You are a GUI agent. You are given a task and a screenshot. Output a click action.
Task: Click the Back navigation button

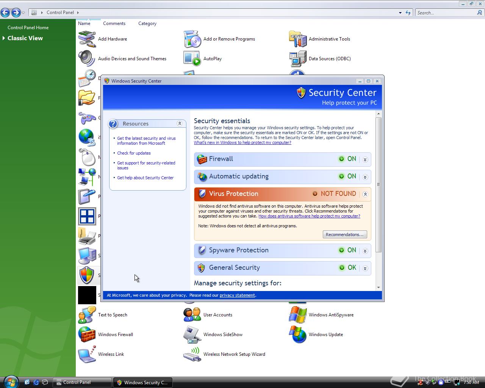click(x=5, y=13)
